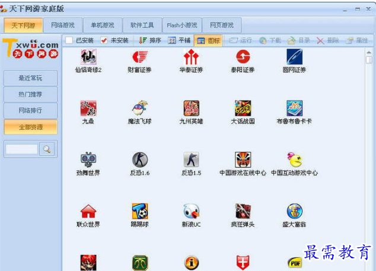
Task: Open the red-haired character game icon
Action: click(x=88, y=263)
